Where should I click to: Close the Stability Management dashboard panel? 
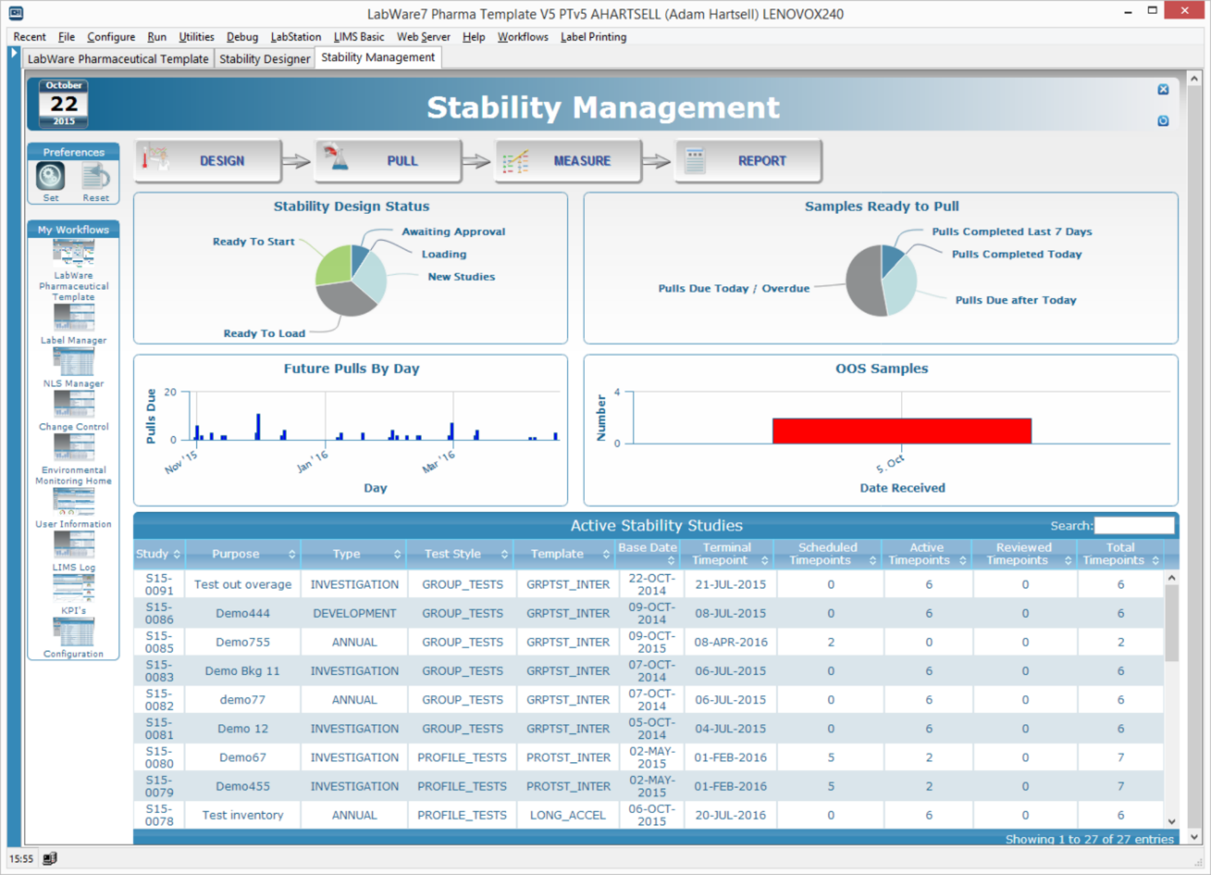pos(1163,89)
